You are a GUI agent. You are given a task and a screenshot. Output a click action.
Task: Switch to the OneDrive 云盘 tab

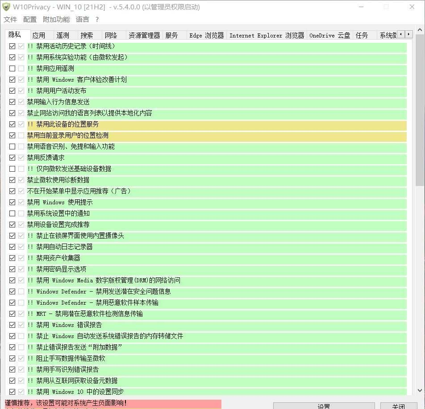[329, 36]
